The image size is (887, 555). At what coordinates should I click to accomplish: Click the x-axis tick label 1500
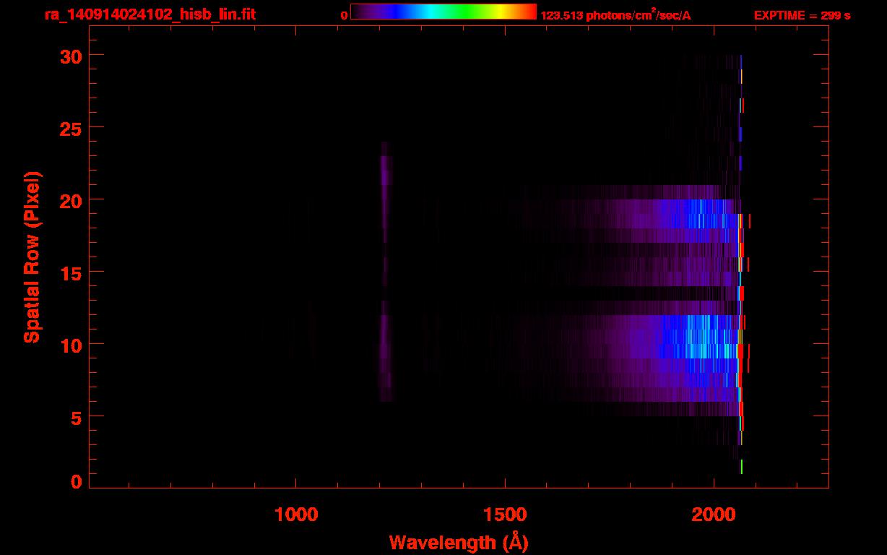tap(505, 515)
